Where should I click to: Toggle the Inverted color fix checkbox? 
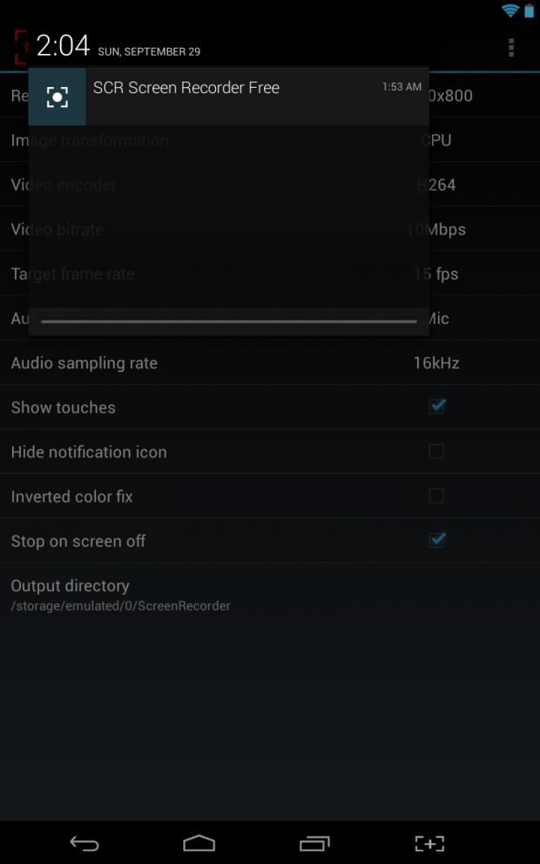pyautogui.click(x=436, y=496)
